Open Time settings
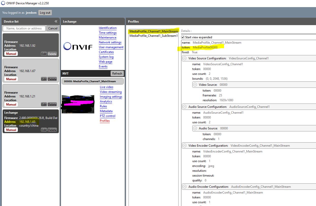 (x=108, y=33)
